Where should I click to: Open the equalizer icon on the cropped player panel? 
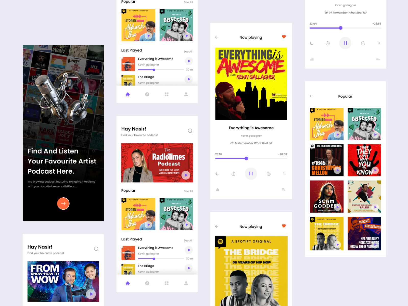coord(312,59)
